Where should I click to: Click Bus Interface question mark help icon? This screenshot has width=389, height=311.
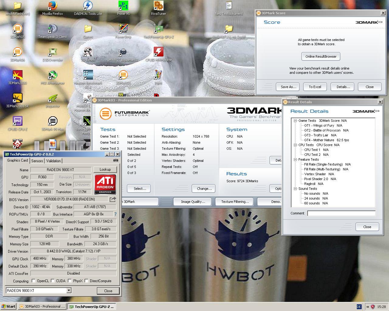point(115,214)
